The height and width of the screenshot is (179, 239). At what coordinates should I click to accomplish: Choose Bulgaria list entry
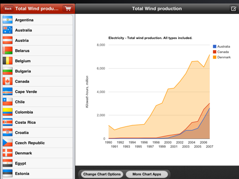coord(37,71)
